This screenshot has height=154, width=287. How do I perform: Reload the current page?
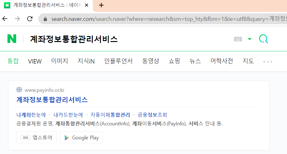coord(30,19)
